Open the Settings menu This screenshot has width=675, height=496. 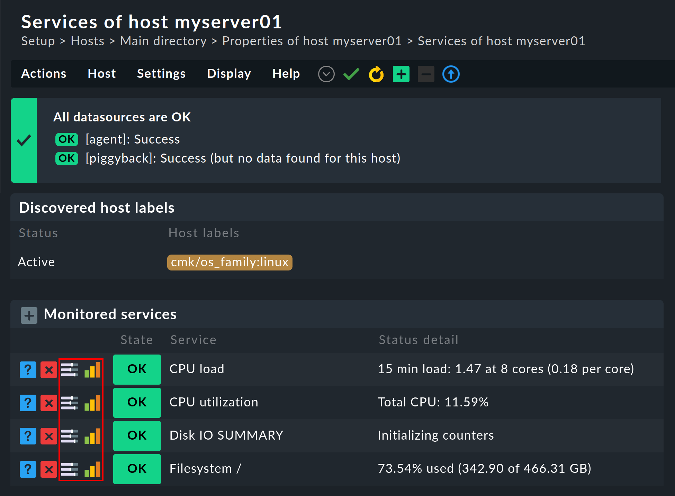click(x=161, y=74)
